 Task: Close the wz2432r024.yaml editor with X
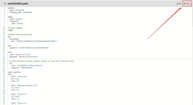coord(5,4)
